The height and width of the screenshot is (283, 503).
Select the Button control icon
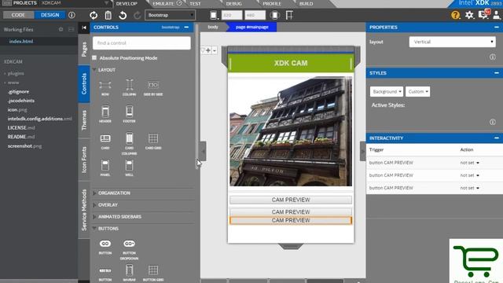(x=105, y=244)
